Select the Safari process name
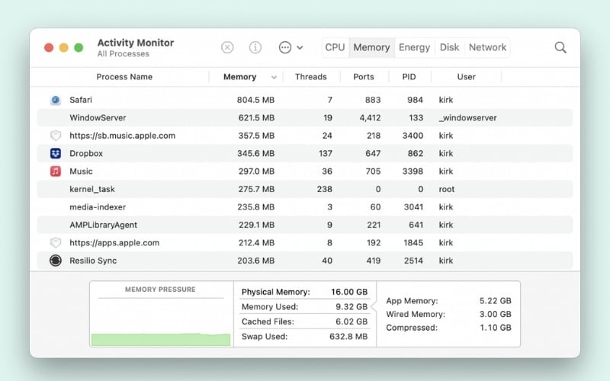This screenshot has width=610, height=381. click(81, 100)
